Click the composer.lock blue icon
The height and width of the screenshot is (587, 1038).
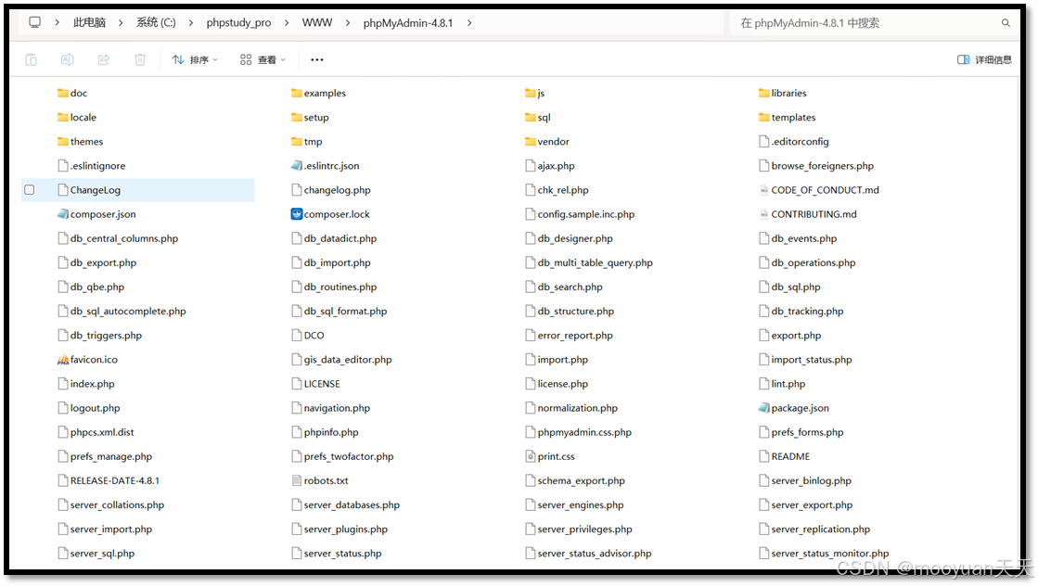pos(297,214)
